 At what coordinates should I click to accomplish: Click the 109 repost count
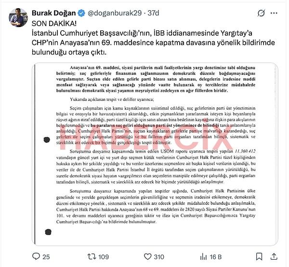click(104, 257)
